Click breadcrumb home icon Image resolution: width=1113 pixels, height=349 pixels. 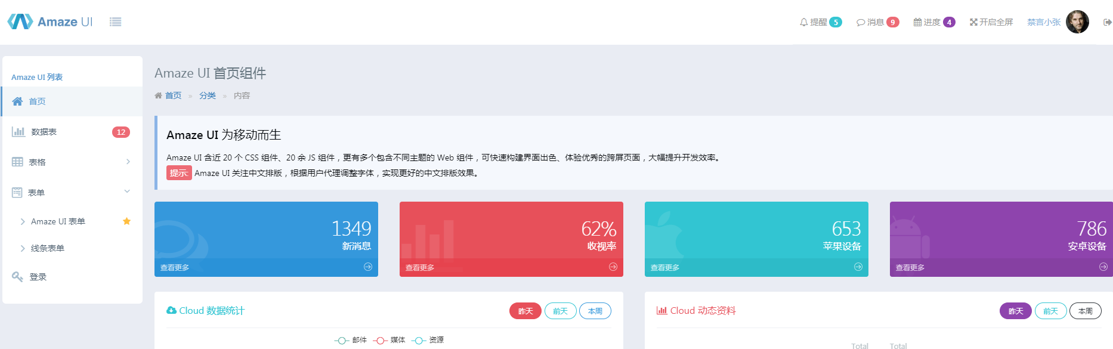[x=158, y=95]
